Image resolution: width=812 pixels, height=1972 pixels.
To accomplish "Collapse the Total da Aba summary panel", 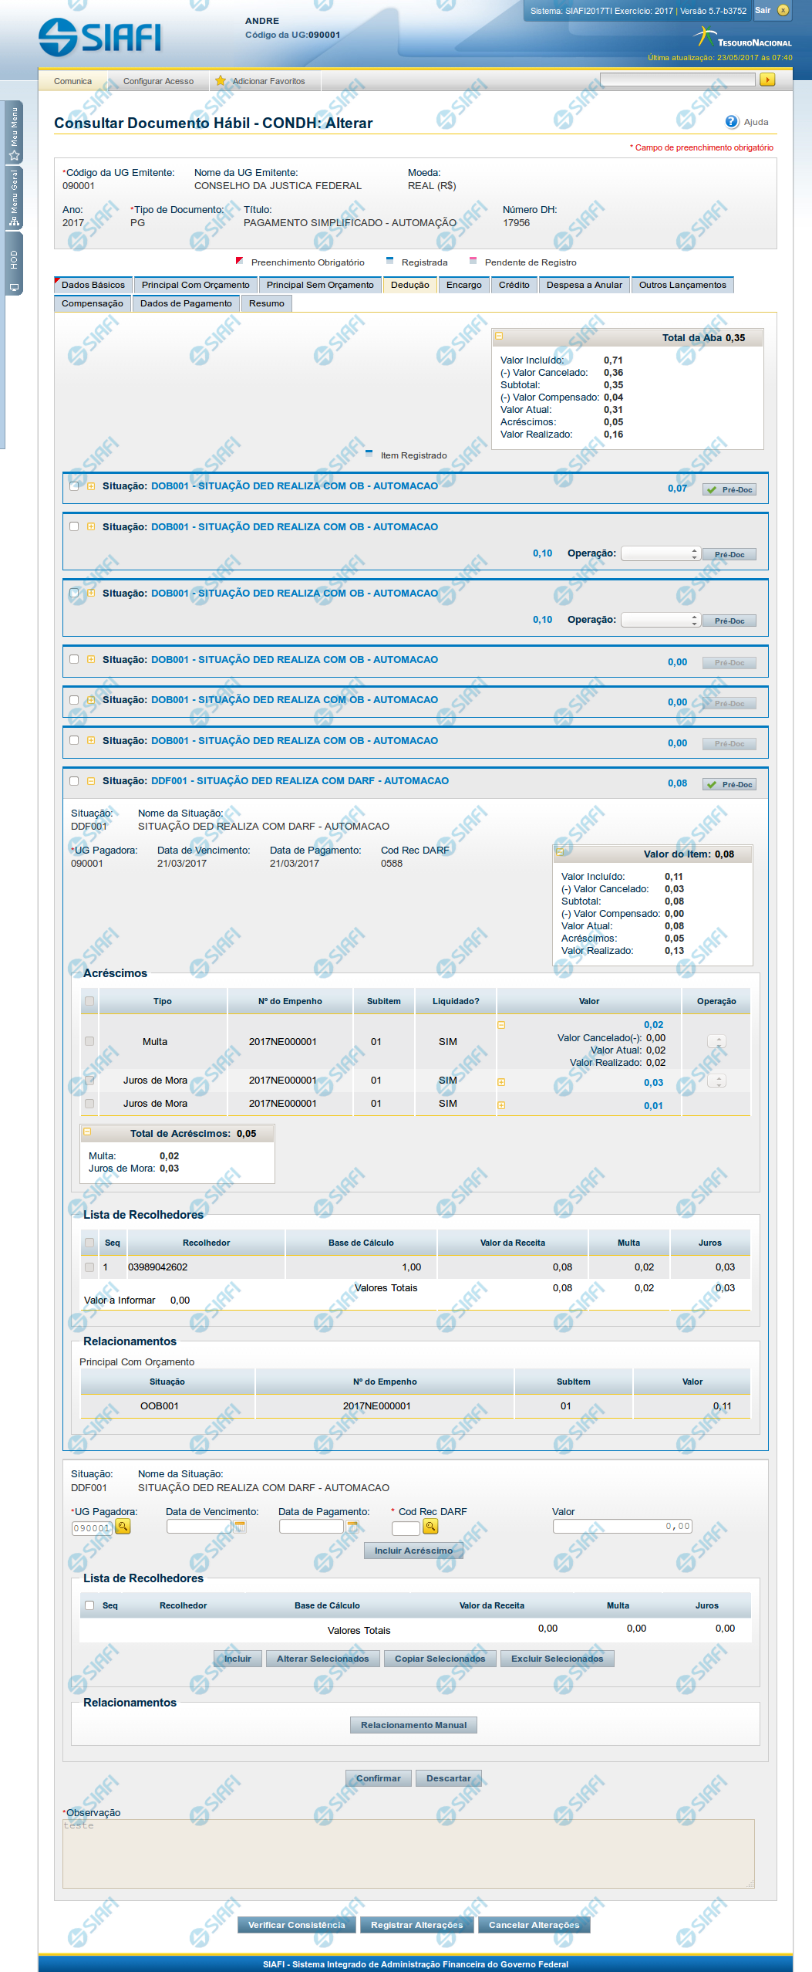I will pyautogui.click(x=499, y=337).
